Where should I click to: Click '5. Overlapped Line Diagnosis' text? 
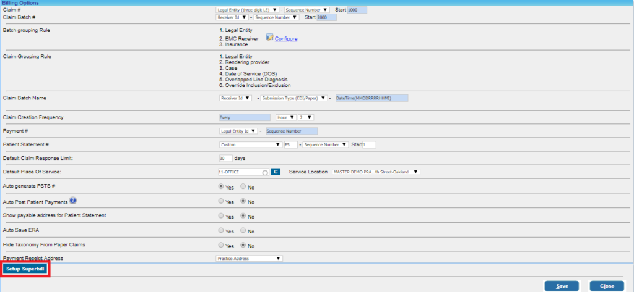(253, 80)
